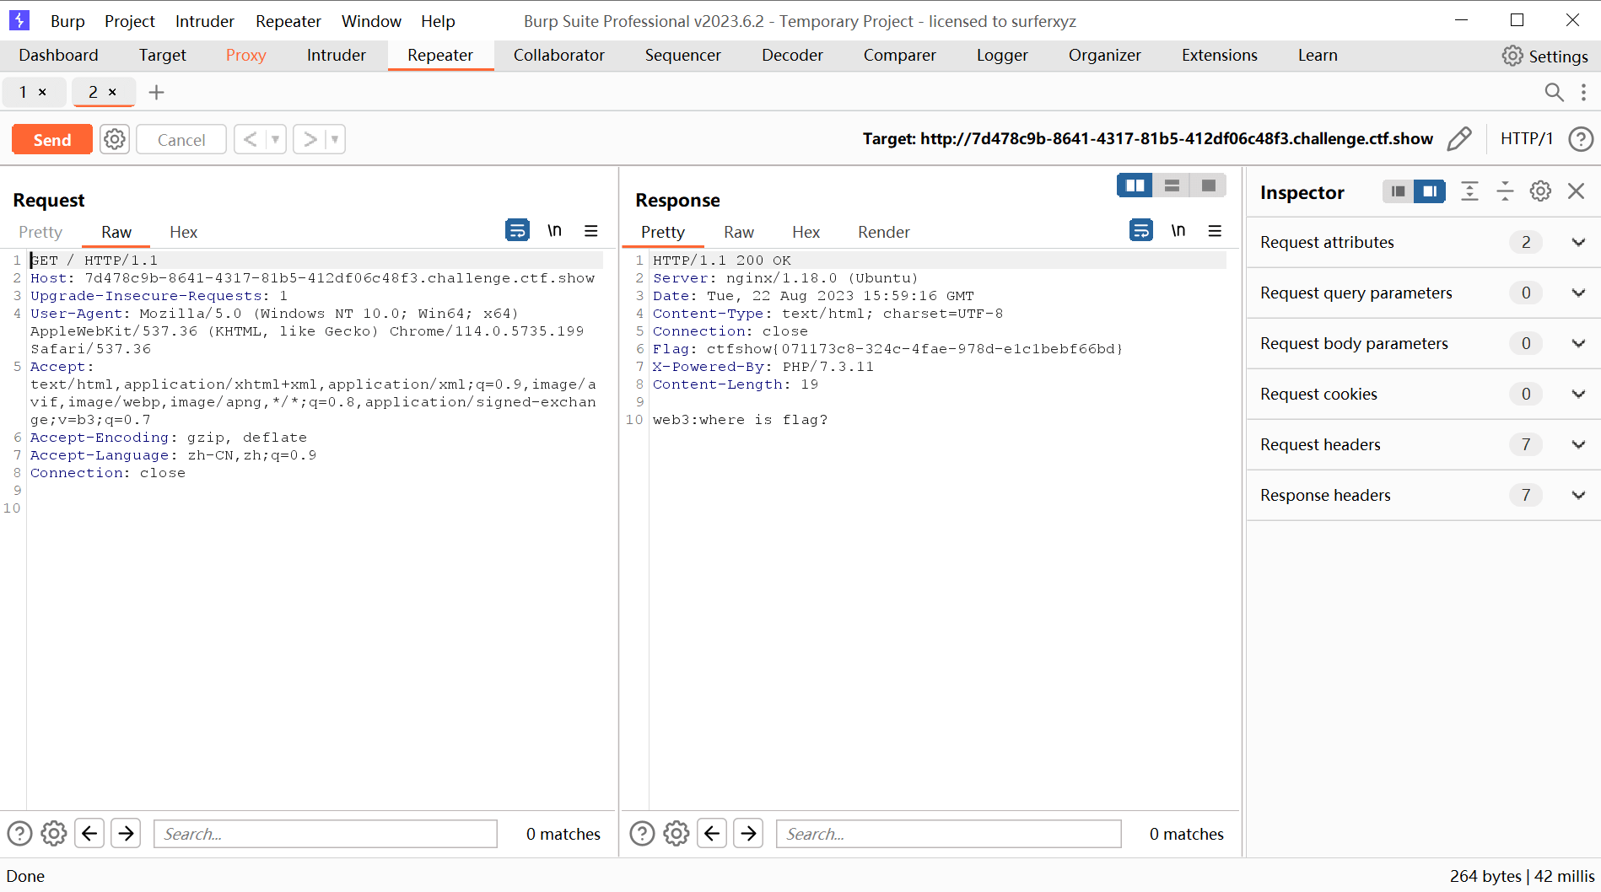This screenshot has width=1601, height=892.
Task: Close Repeater tab 2
Action: pyautogui.click(x=112, y=92)
